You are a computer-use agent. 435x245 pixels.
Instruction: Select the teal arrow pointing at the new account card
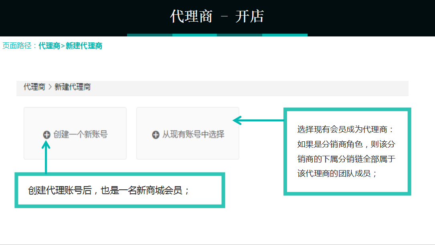tap(46, 158)
